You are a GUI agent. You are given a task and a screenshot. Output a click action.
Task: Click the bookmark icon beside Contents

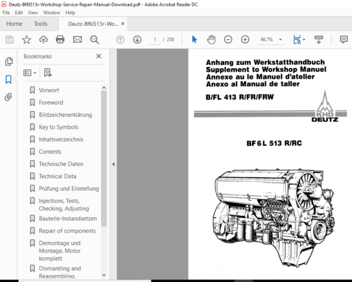point(32,152)
